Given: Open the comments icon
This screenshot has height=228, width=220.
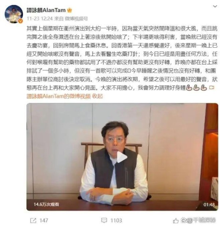Looking at the screenshot, I should (104, 220).
